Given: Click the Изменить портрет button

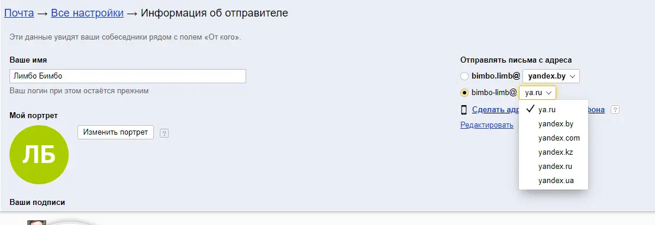Looking at the screenshot, I should tap(116, 132).
